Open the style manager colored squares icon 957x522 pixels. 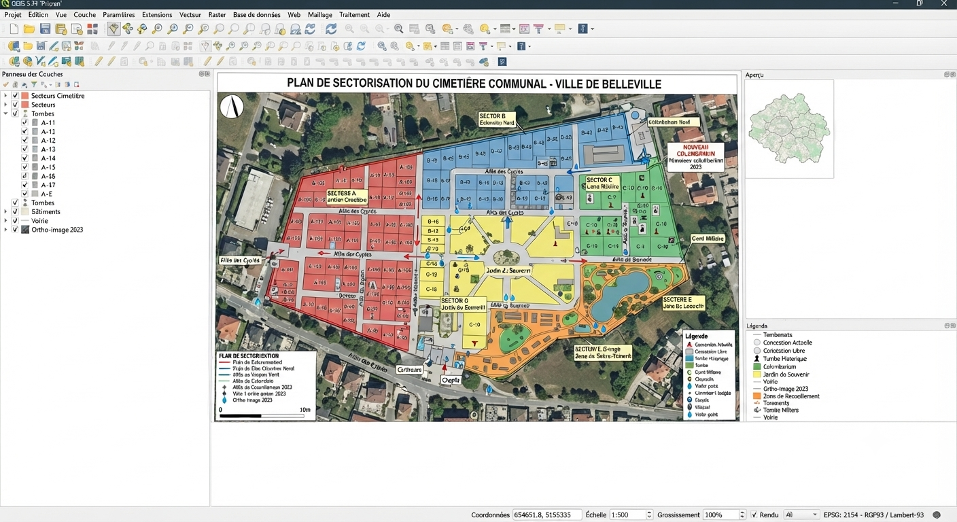pos(92,29)
